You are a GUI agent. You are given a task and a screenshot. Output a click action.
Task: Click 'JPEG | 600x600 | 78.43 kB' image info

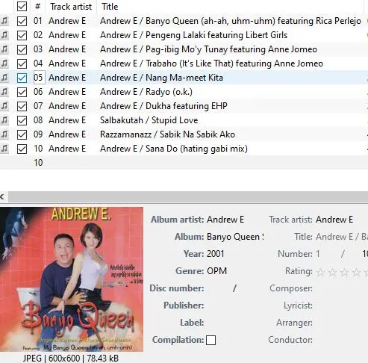(71, 359)
